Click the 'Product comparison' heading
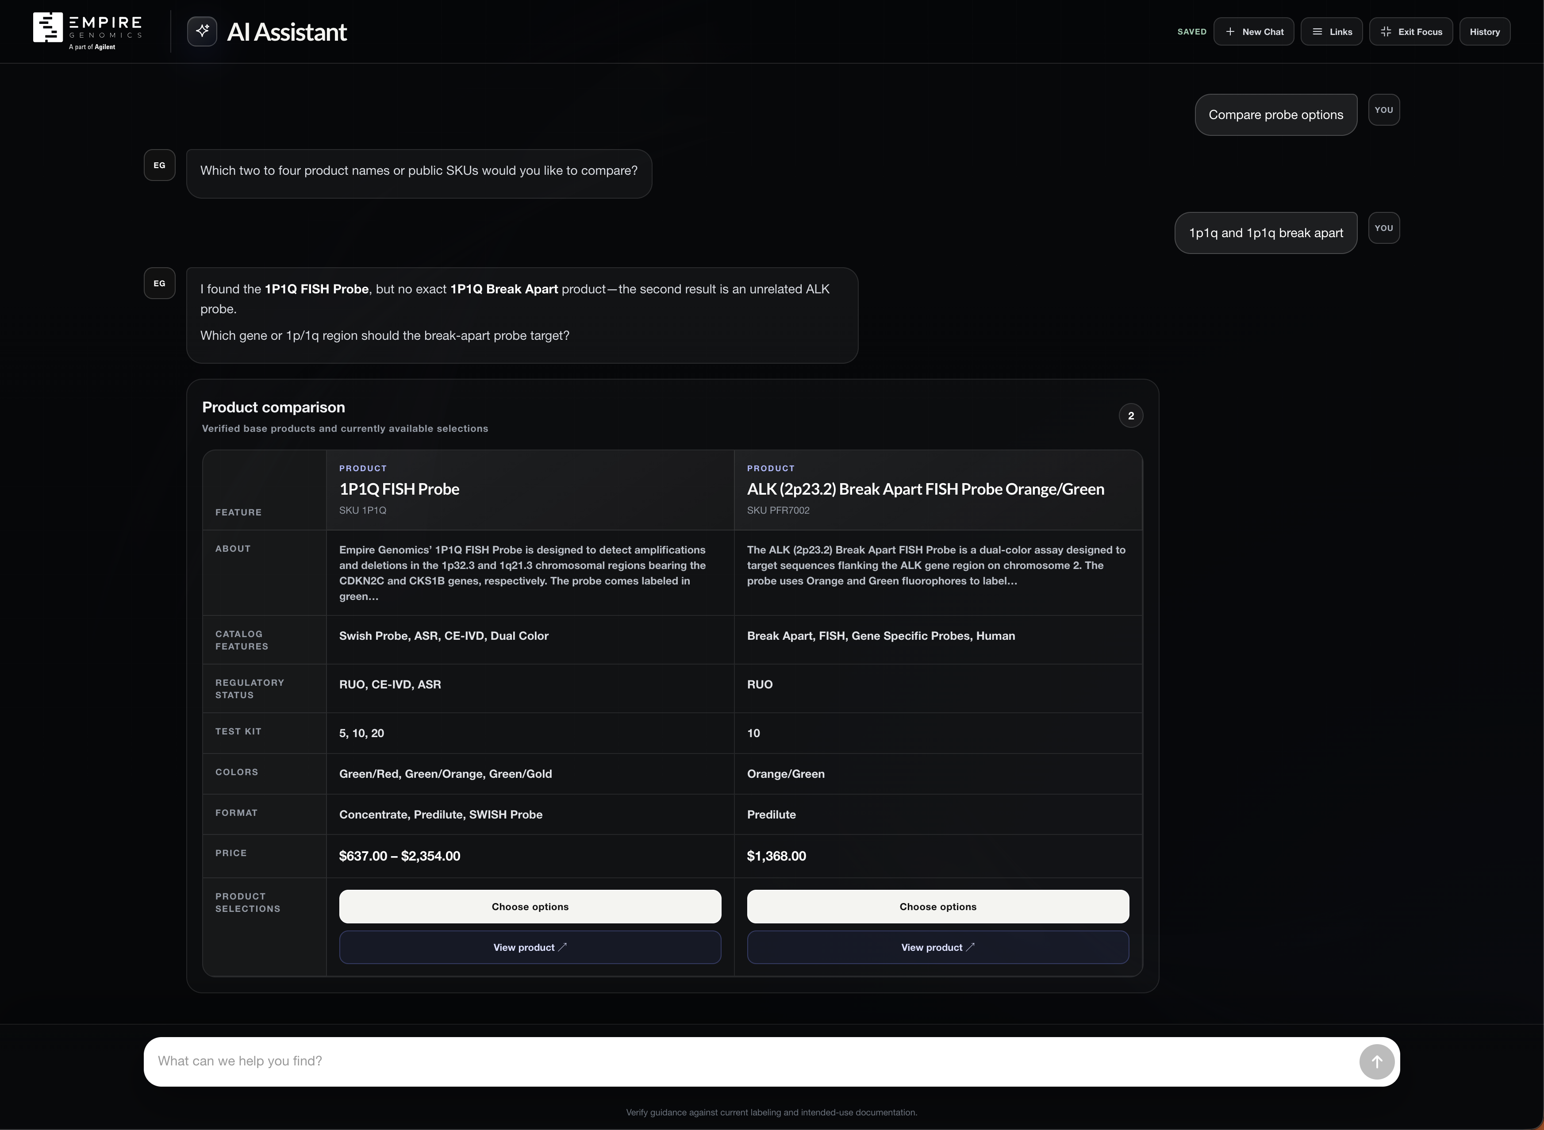 point(273,407)
